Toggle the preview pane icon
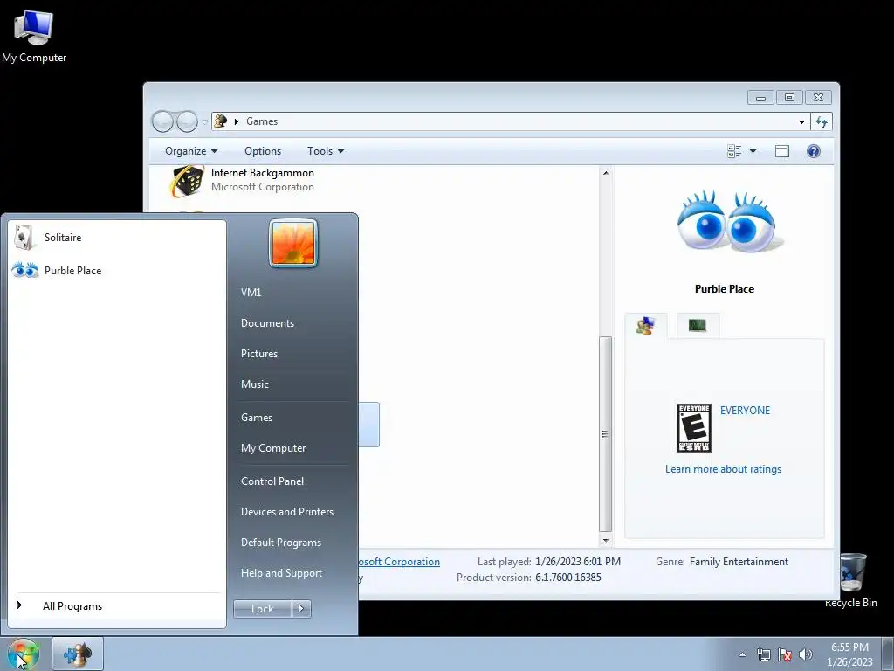The height and width of the screenshot is (671, 894). [781, 151]
